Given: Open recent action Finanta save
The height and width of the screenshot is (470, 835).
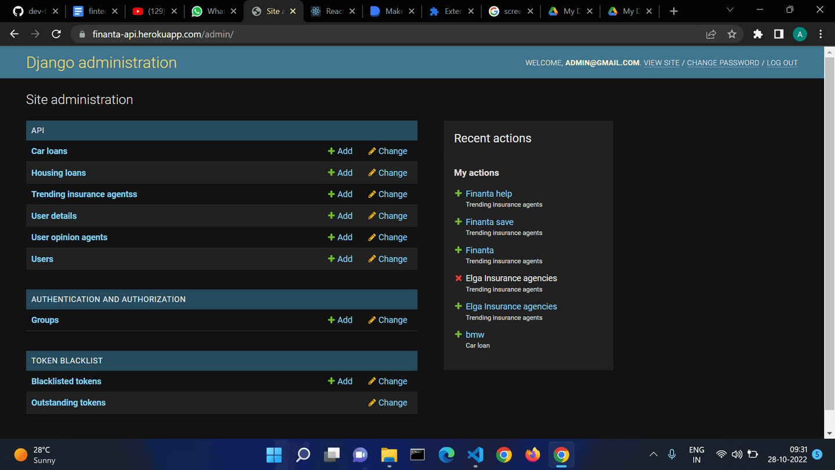Looking at the screenshot, I should [489, 222].
